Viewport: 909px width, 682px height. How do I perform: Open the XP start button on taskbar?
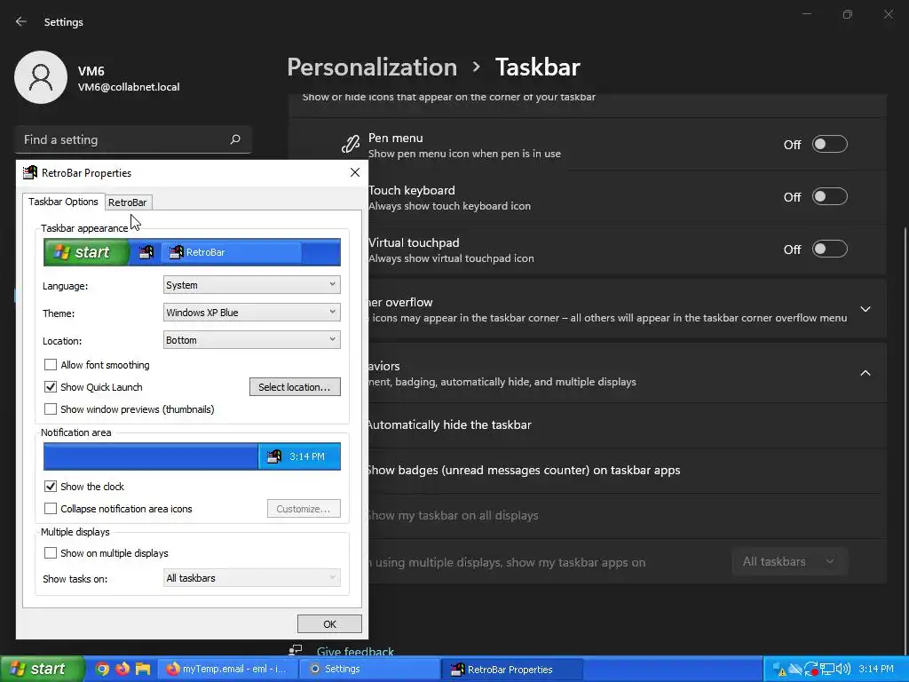coord(42,669)
